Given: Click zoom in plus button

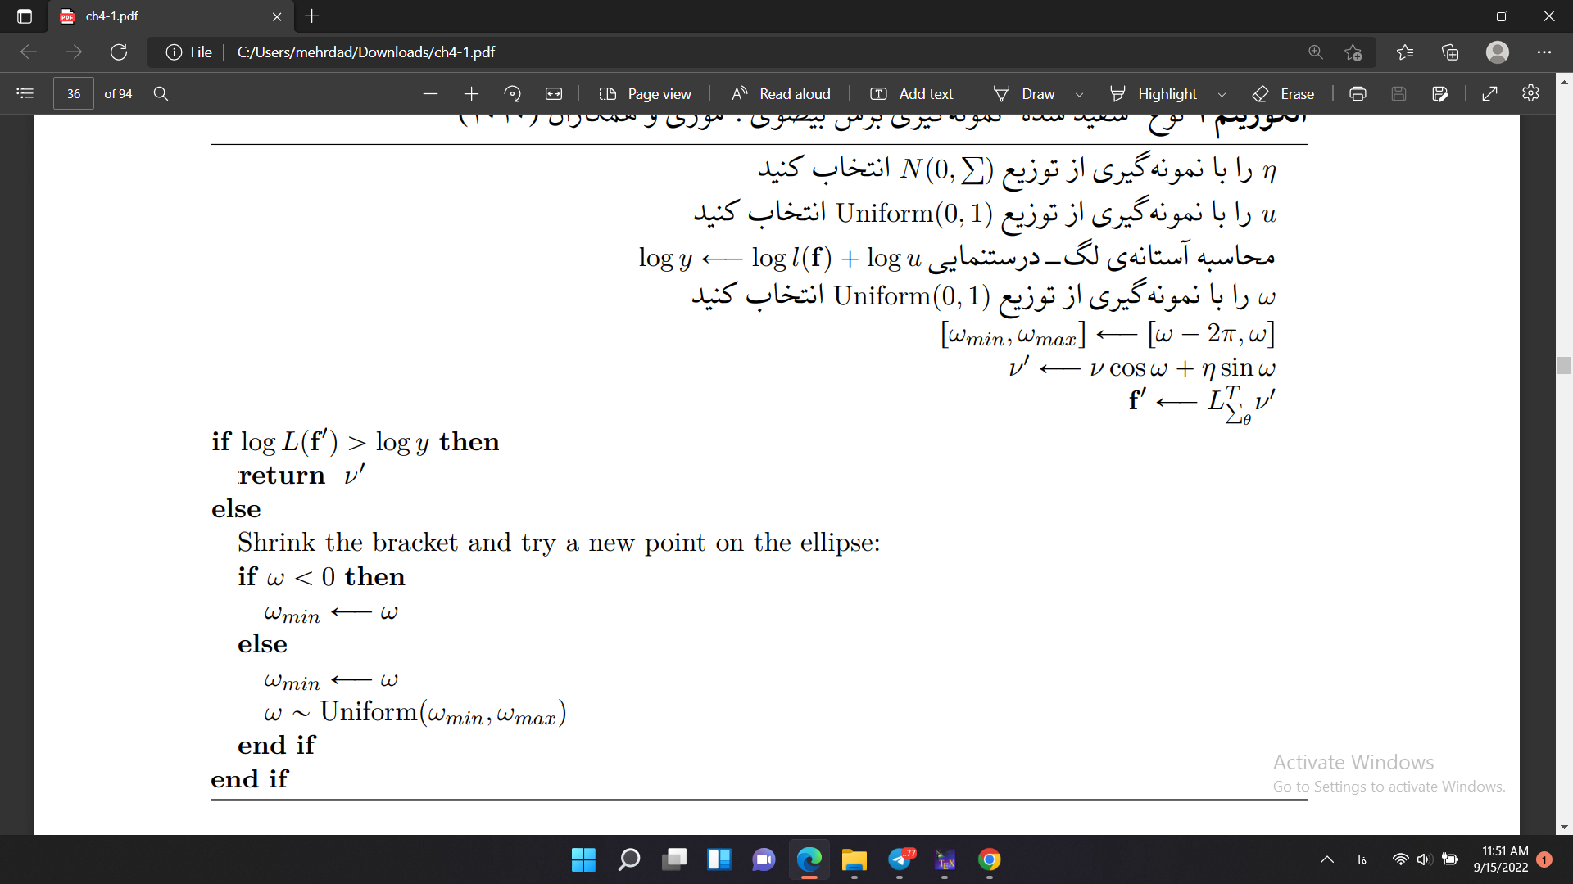Looking at the screenshot, I should pos(471,94).
